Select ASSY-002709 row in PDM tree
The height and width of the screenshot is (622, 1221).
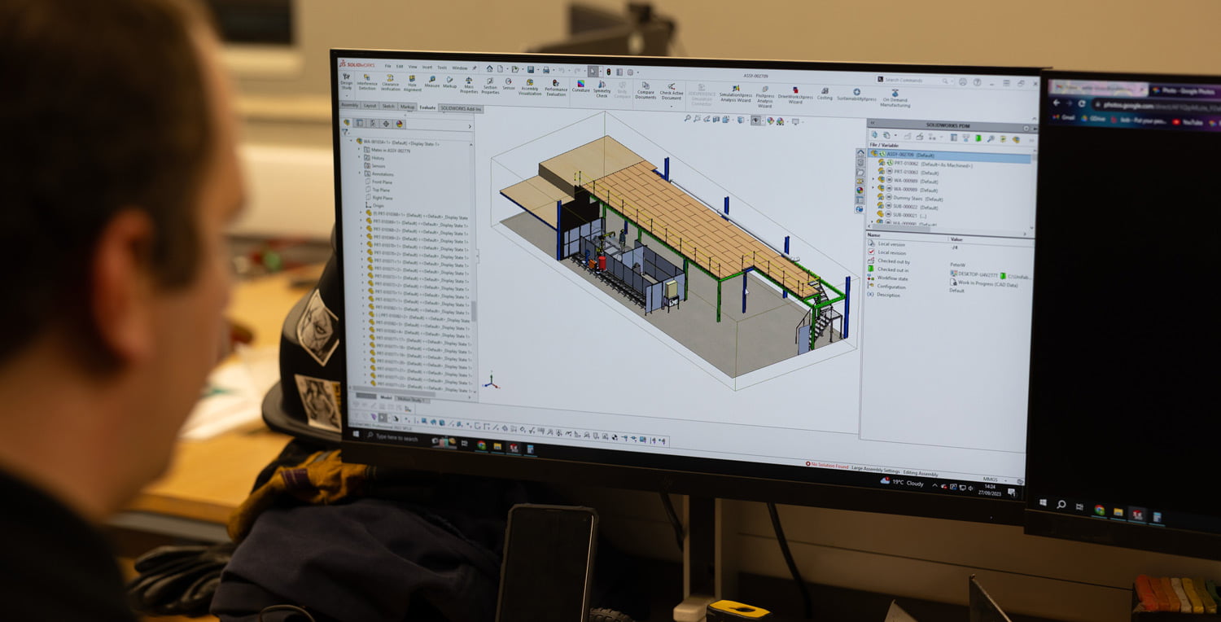[x=951, y=155]
